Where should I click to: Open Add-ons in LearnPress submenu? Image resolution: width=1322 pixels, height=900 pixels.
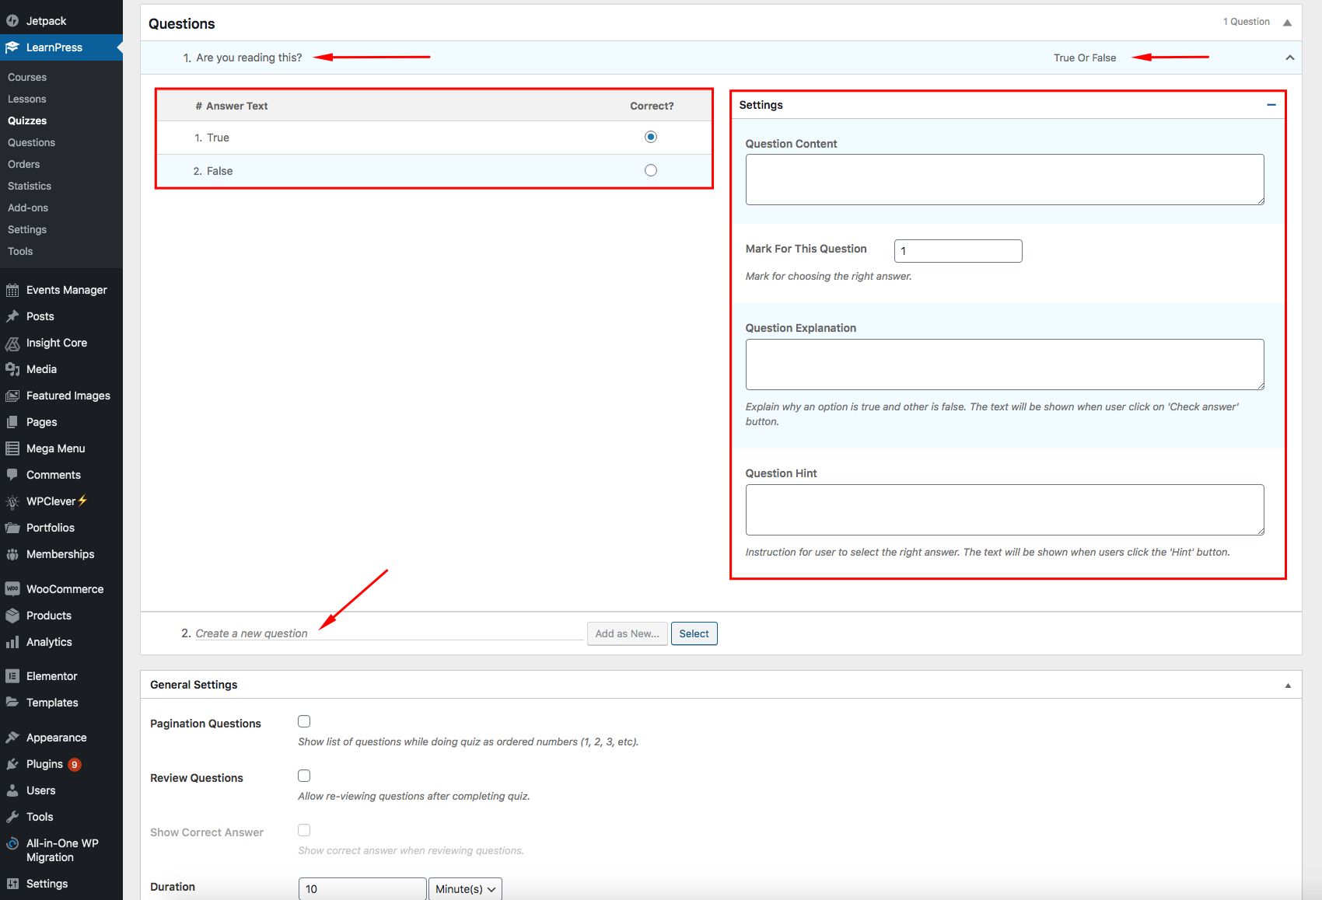(x=28, y=208)
